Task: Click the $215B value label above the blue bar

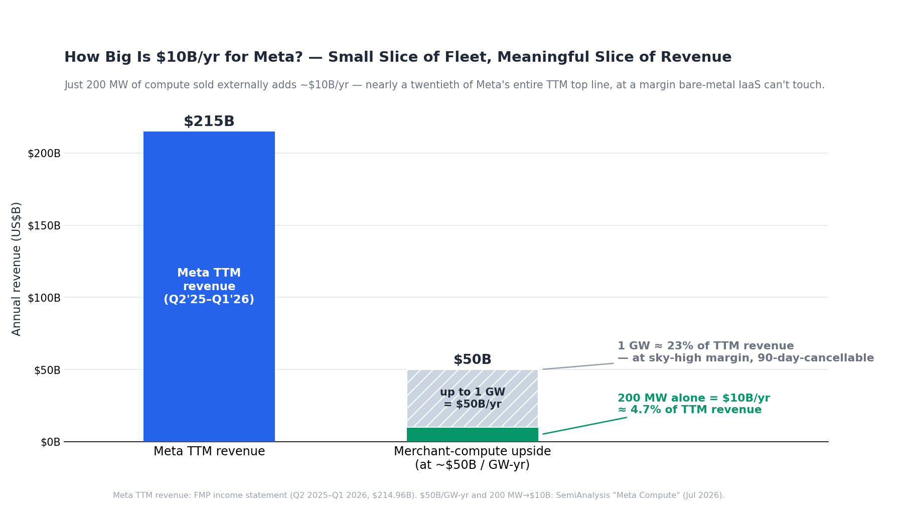Action: pos(209,121)
